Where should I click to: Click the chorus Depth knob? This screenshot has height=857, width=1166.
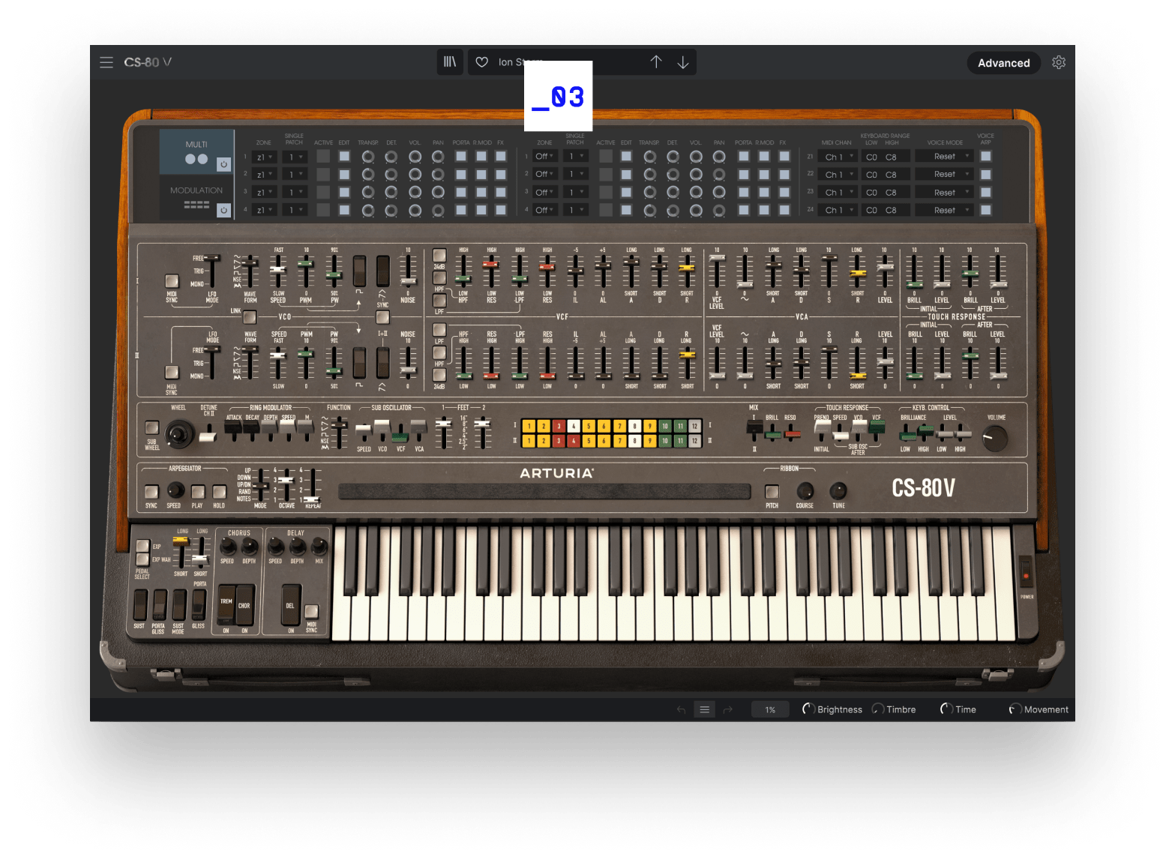coord(250,546)
